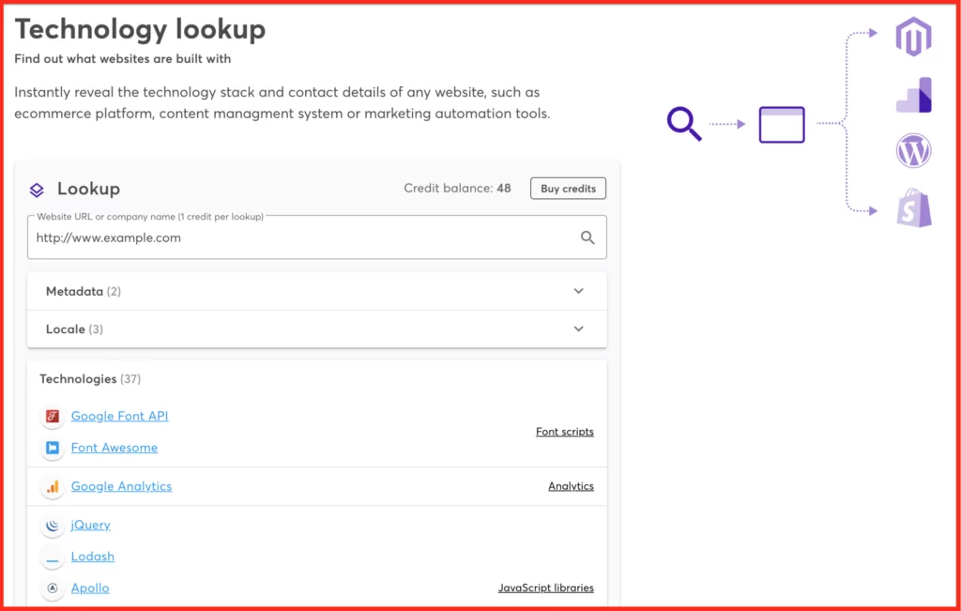Click the Technologies (37) heading
Image resolution: width=961 pixels, height=611 pixels.
(90, 379)
